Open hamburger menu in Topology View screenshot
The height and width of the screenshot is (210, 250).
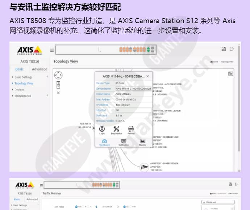(52, 50)
